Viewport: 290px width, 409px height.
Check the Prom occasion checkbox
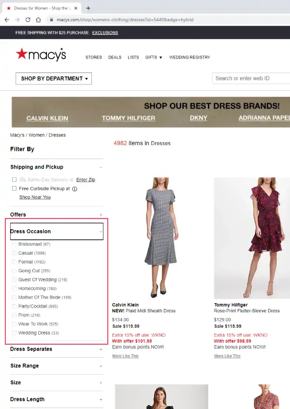(14, 315)
